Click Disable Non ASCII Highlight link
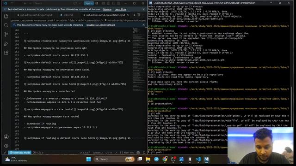 pos(101,25)
